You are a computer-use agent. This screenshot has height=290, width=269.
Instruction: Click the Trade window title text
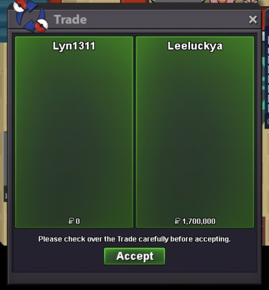pos(70,20)
